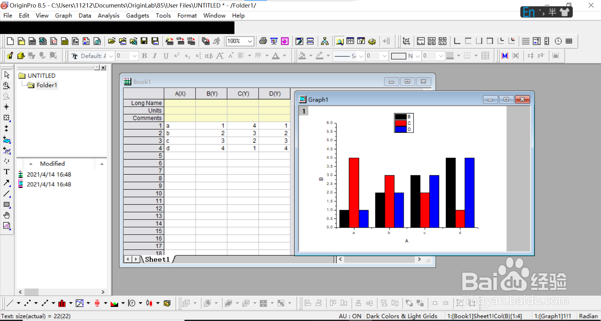Open the File menu
Viewport: 601px width, 321px height.
tap(8, 16)
